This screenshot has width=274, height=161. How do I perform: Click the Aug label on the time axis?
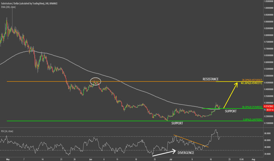click(x=253, y=159)
